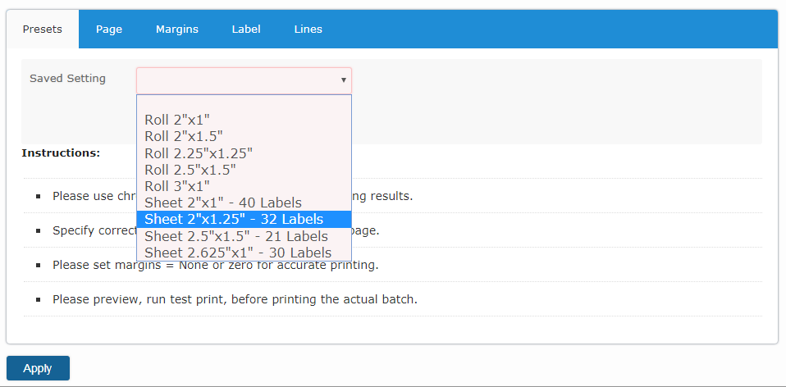Open the Page tab
Viewport: 786px width, 387px height.
click(x=109, y=29)
